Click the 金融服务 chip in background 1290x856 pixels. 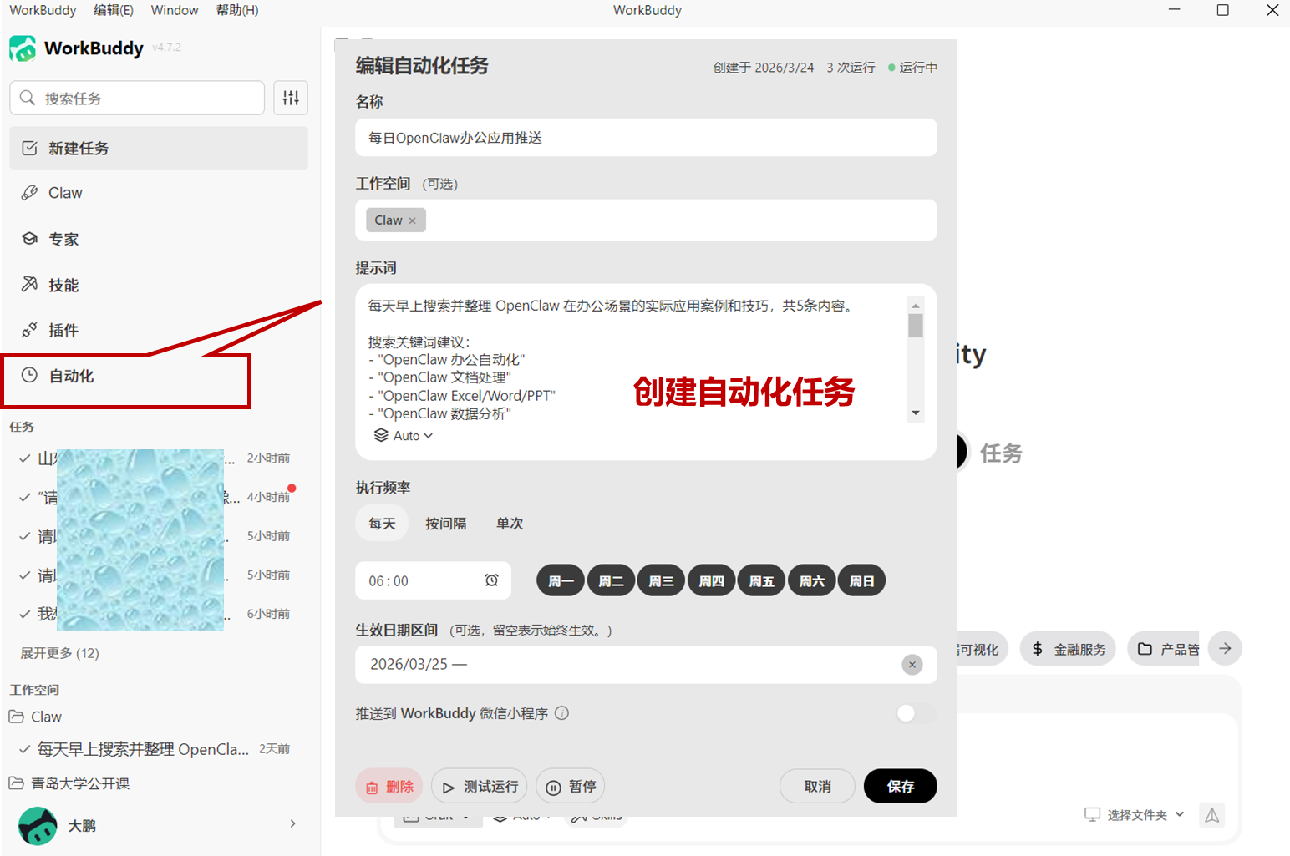click(x=1068, y=649)
